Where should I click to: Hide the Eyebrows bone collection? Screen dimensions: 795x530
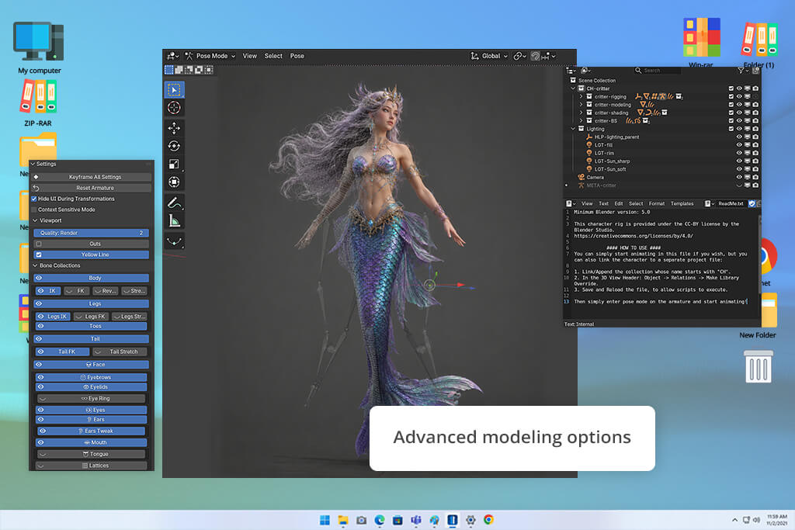(x=40, y=377)
